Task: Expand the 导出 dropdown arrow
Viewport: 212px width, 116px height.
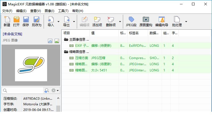Action: 74,22
